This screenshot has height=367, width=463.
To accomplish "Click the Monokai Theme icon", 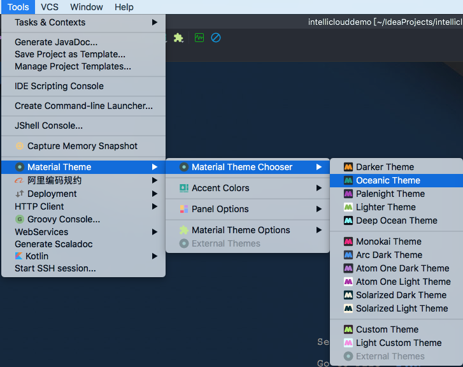I will tap(348, 241).
